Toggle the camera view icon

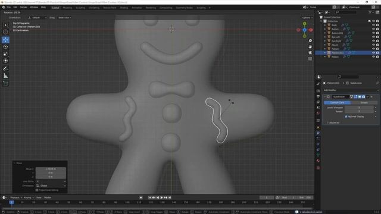(x=310, y=53)
